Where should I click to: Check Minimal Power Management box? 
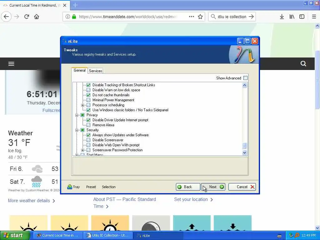coord(88,100)
